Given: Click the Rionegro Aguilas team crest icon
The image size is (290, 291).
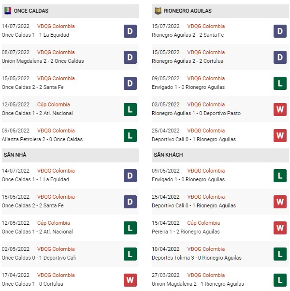Looking at the screenshot, I should tap(158, 11).
